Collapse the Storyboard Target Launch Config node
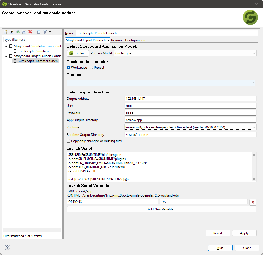 (6, 56)
